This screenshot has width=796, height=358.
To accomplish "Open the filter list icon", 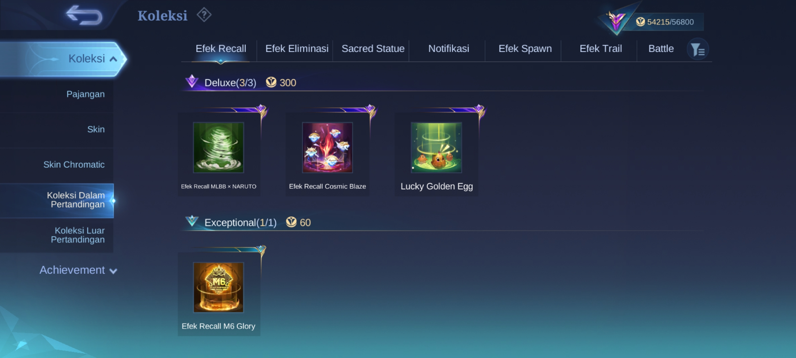I will click(x=698, y=50).
